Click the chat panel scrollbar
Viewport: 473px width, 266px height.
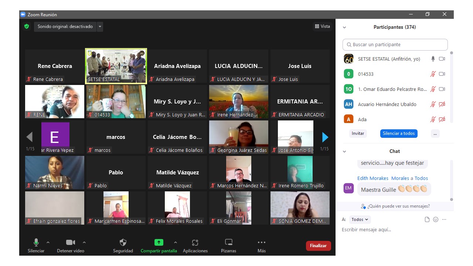coord(451,181)
